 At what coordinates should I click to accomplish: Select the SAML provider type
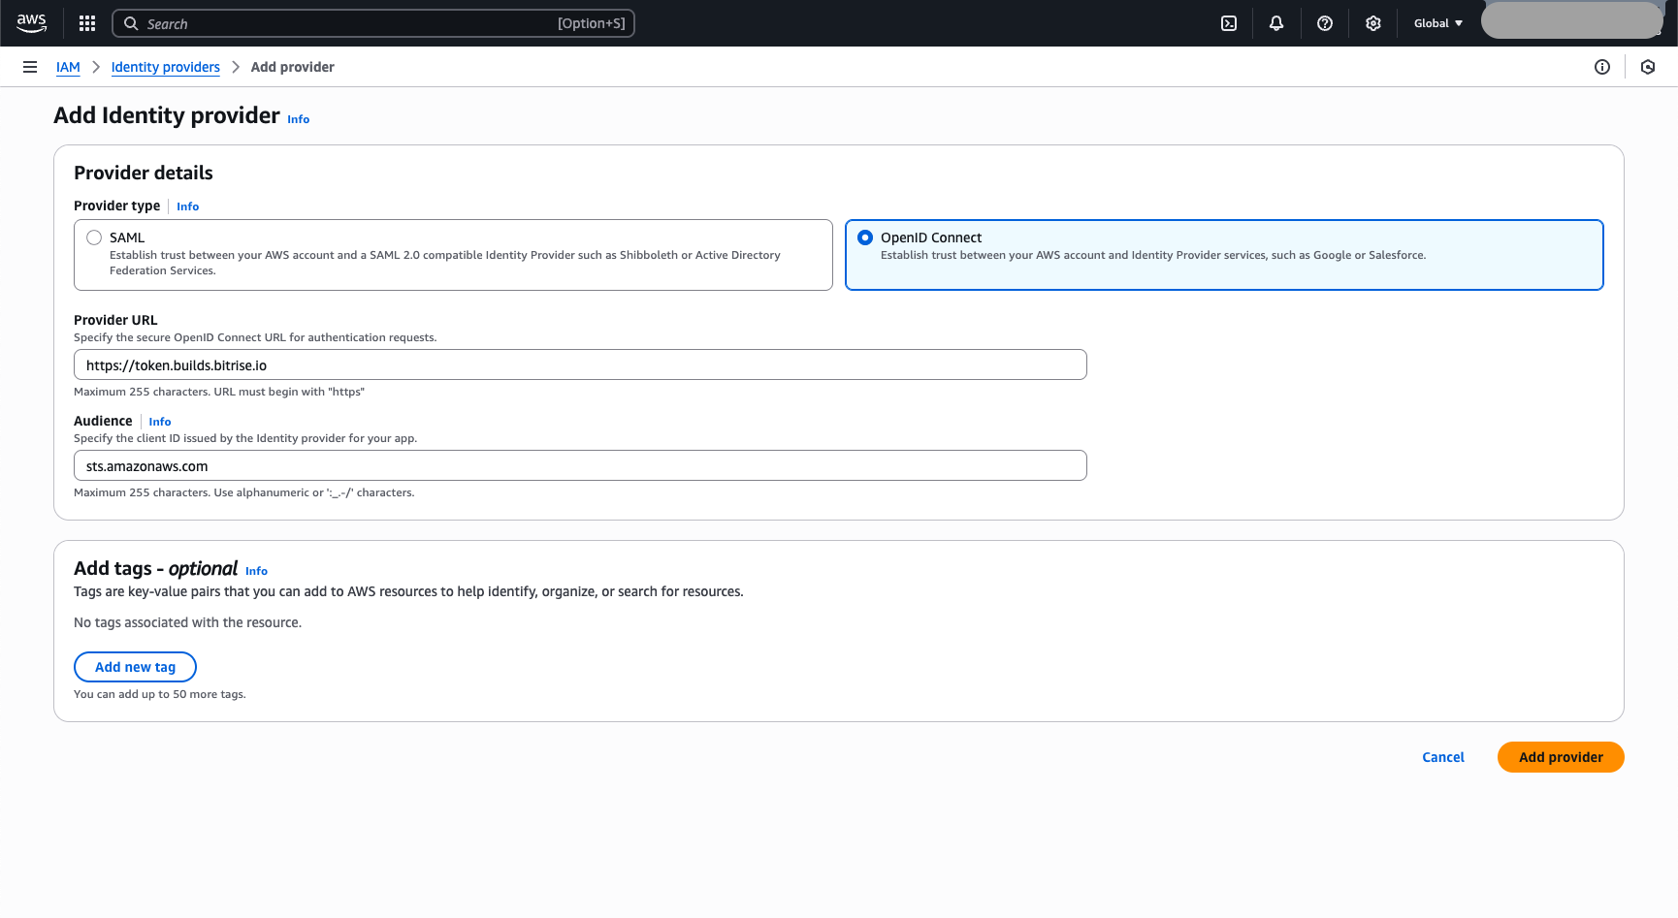coord(94,237)
